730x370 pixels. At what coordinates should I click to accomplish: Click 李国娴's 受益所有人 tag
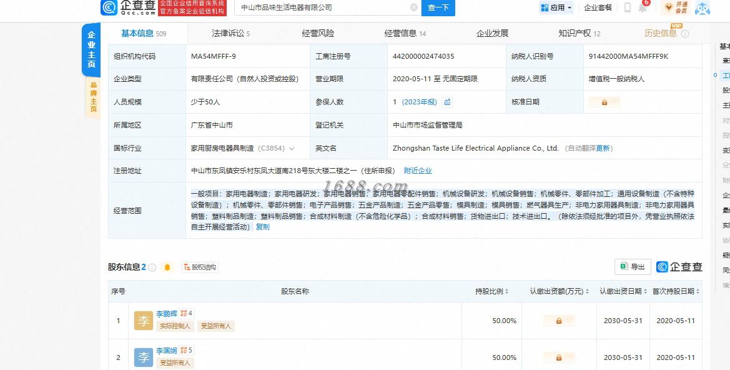click(x=175, y=363)
